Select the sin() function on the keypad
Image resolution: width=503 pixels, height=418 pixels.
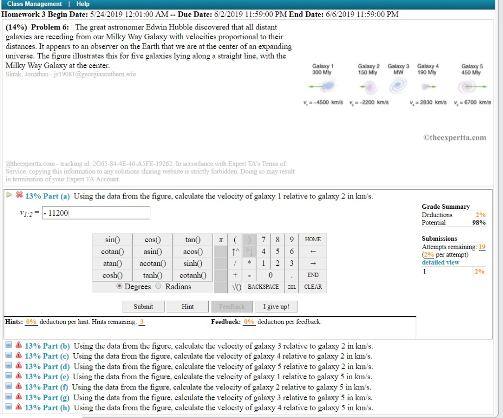click(x=112, y=239)
